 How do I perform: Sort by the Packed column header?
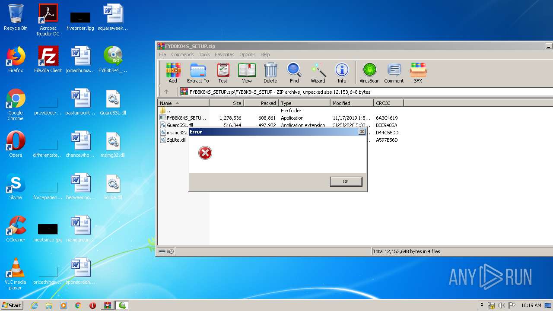(x=261, y=103)
